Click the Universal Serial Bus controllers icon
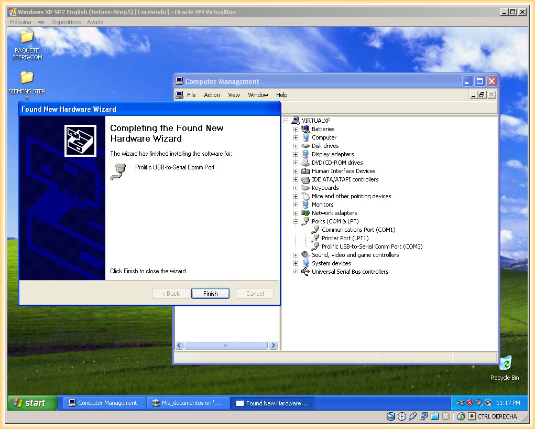The height and width of the screenshot is (429, 535). (305, 272)
